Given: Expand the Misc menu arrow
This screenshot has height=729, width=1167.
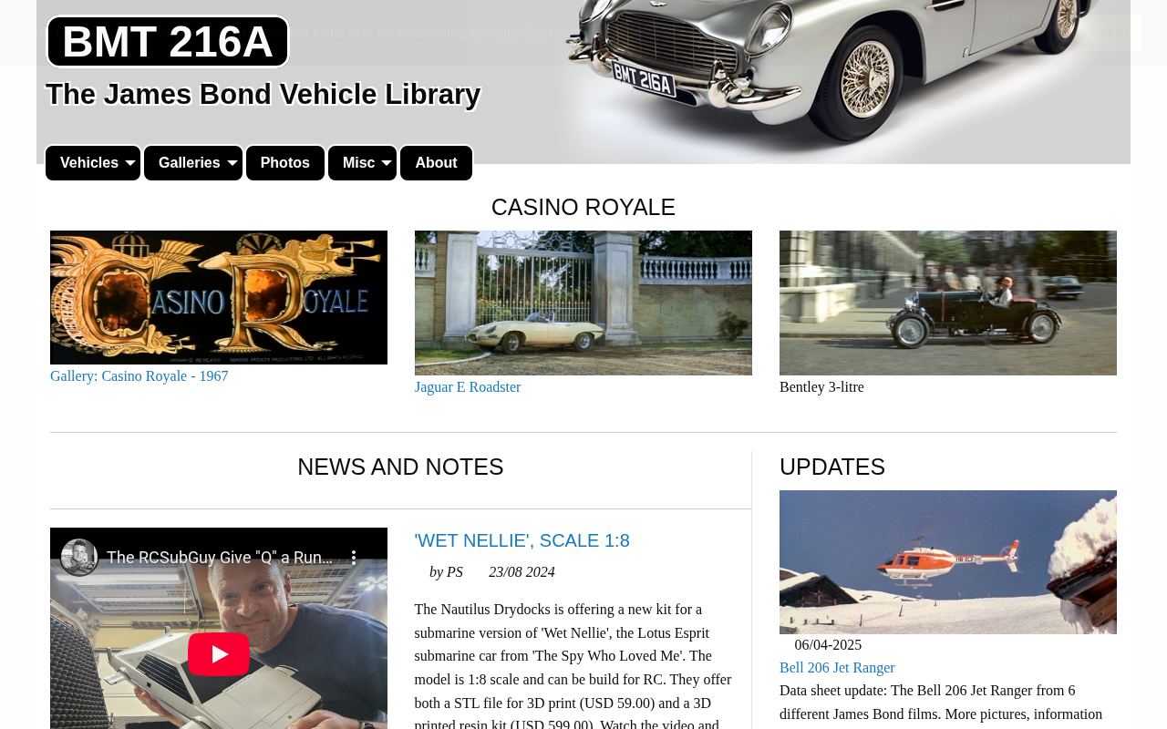Looking at the screenshot, I should click(387, 163).
